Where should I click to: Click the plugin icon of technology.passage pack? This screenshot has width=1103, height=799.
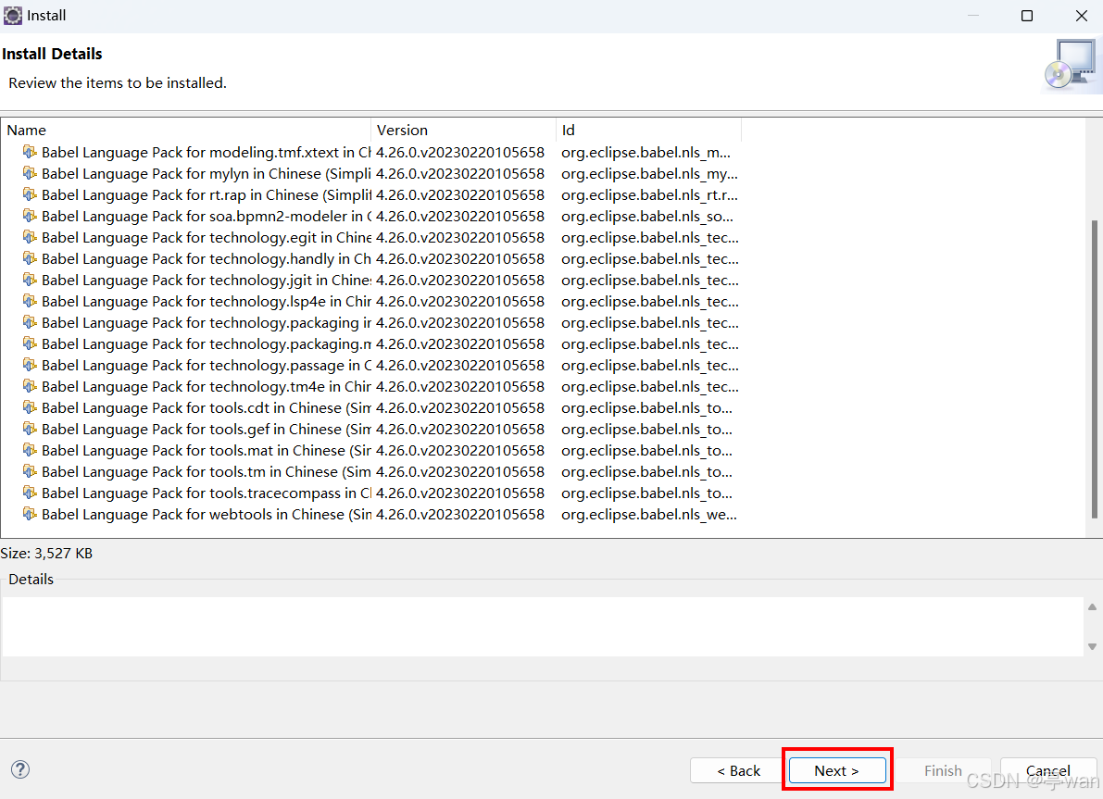point(30,365)
